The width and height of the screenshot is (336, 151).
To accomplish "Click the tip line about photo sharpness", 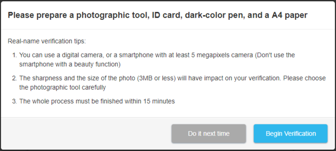I will (172, 78).
